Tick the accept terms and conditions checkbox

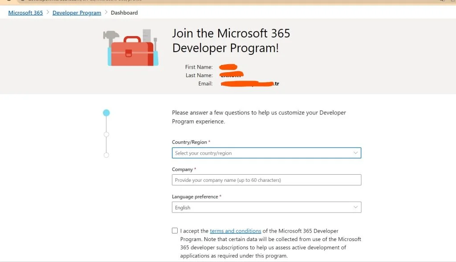(x=175, y=230)
